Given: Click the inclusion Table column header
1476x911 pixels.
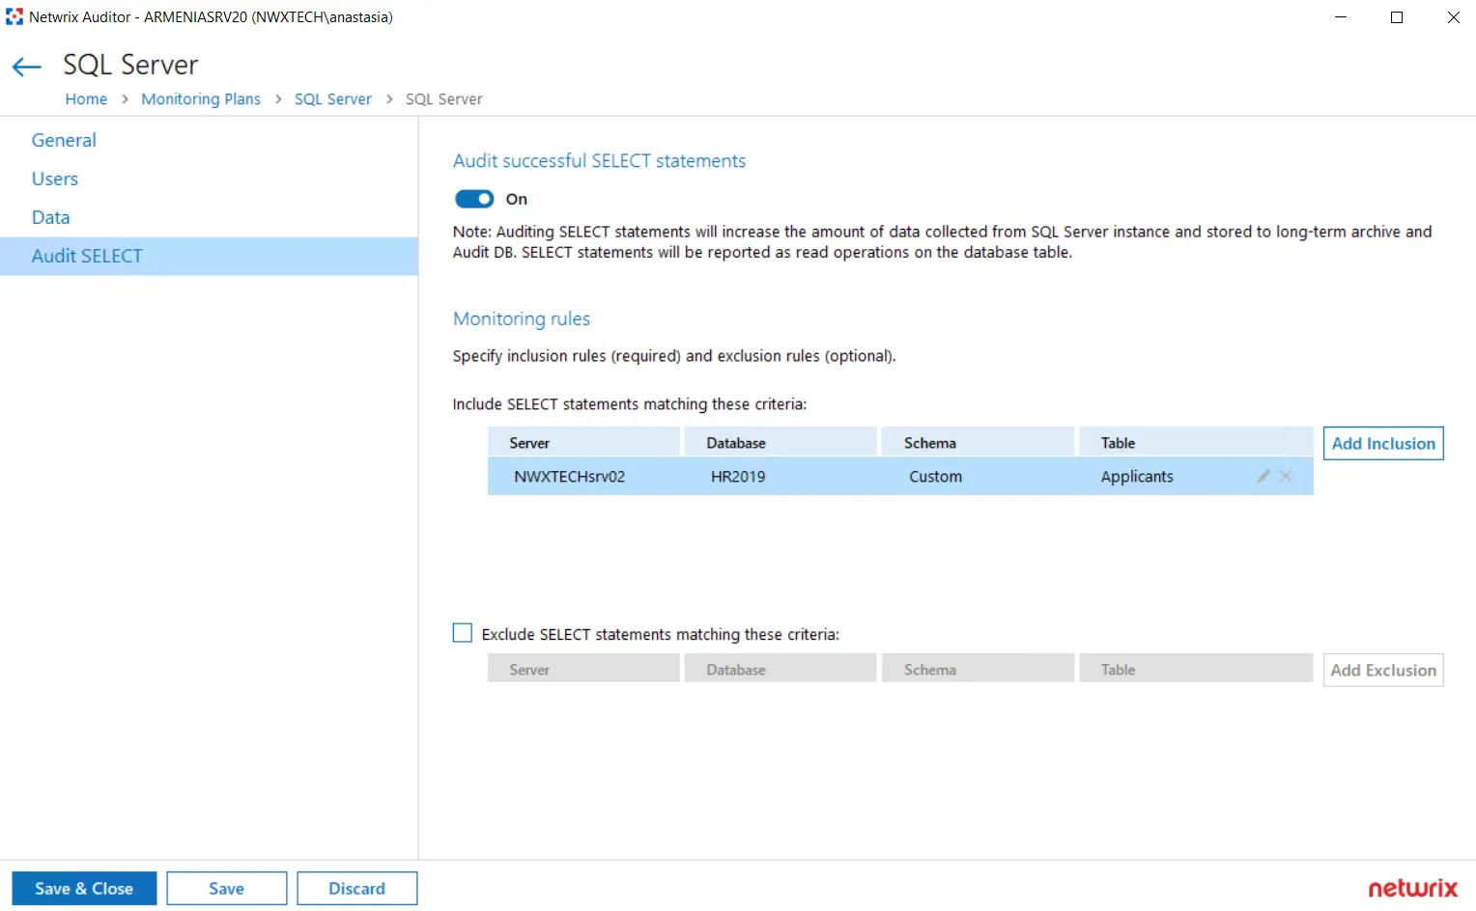Looking at the screenshot, I should pos(1196,442).
